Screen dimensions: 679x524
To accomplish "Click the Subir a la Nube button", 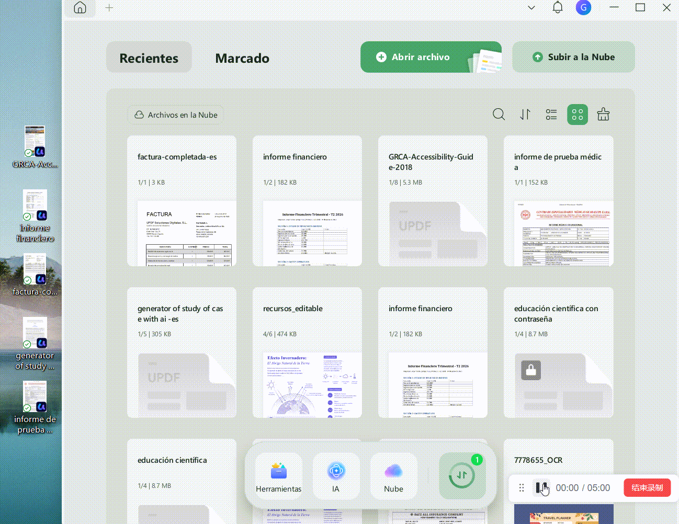I will tap(574, 57).
